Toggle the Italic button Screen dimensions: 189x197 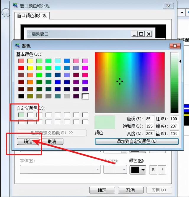tap(162, 170)
